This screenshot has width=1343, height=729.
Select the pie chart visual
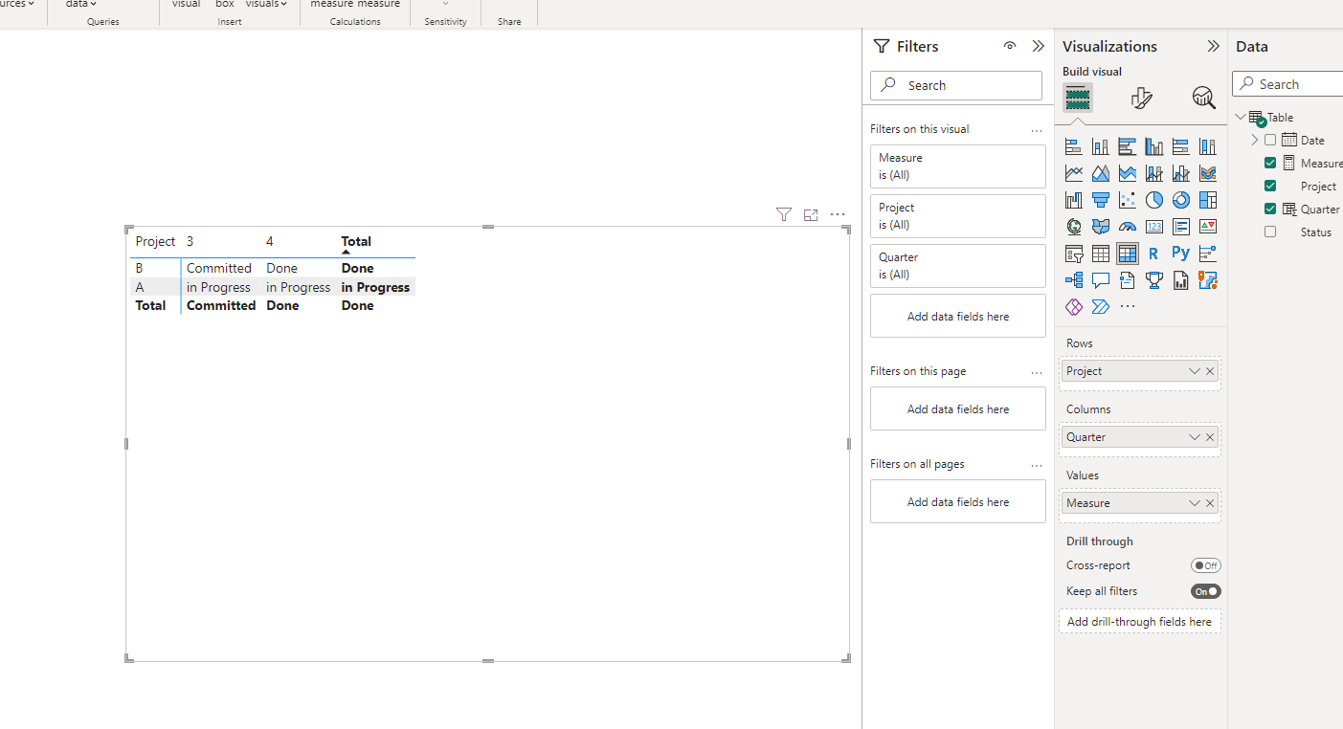pos(1154,200)
